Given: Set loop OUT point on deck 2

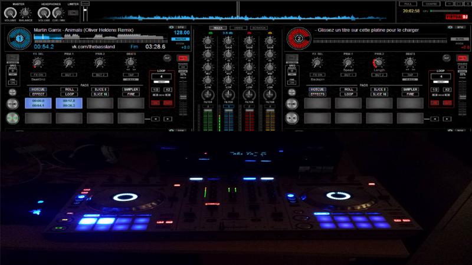Looking at the screenshot, I should coord(447,103).
